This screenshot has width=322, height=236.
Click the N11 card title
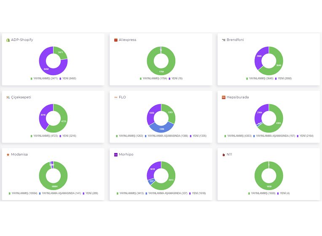(229, 155)
